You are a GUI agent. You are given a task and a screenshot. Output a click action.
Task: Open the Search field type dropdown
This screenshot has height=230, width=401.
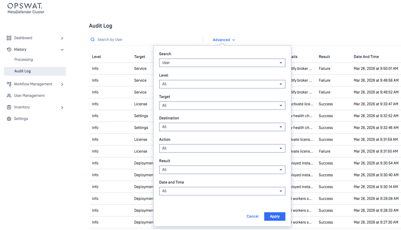click(222, 63)
